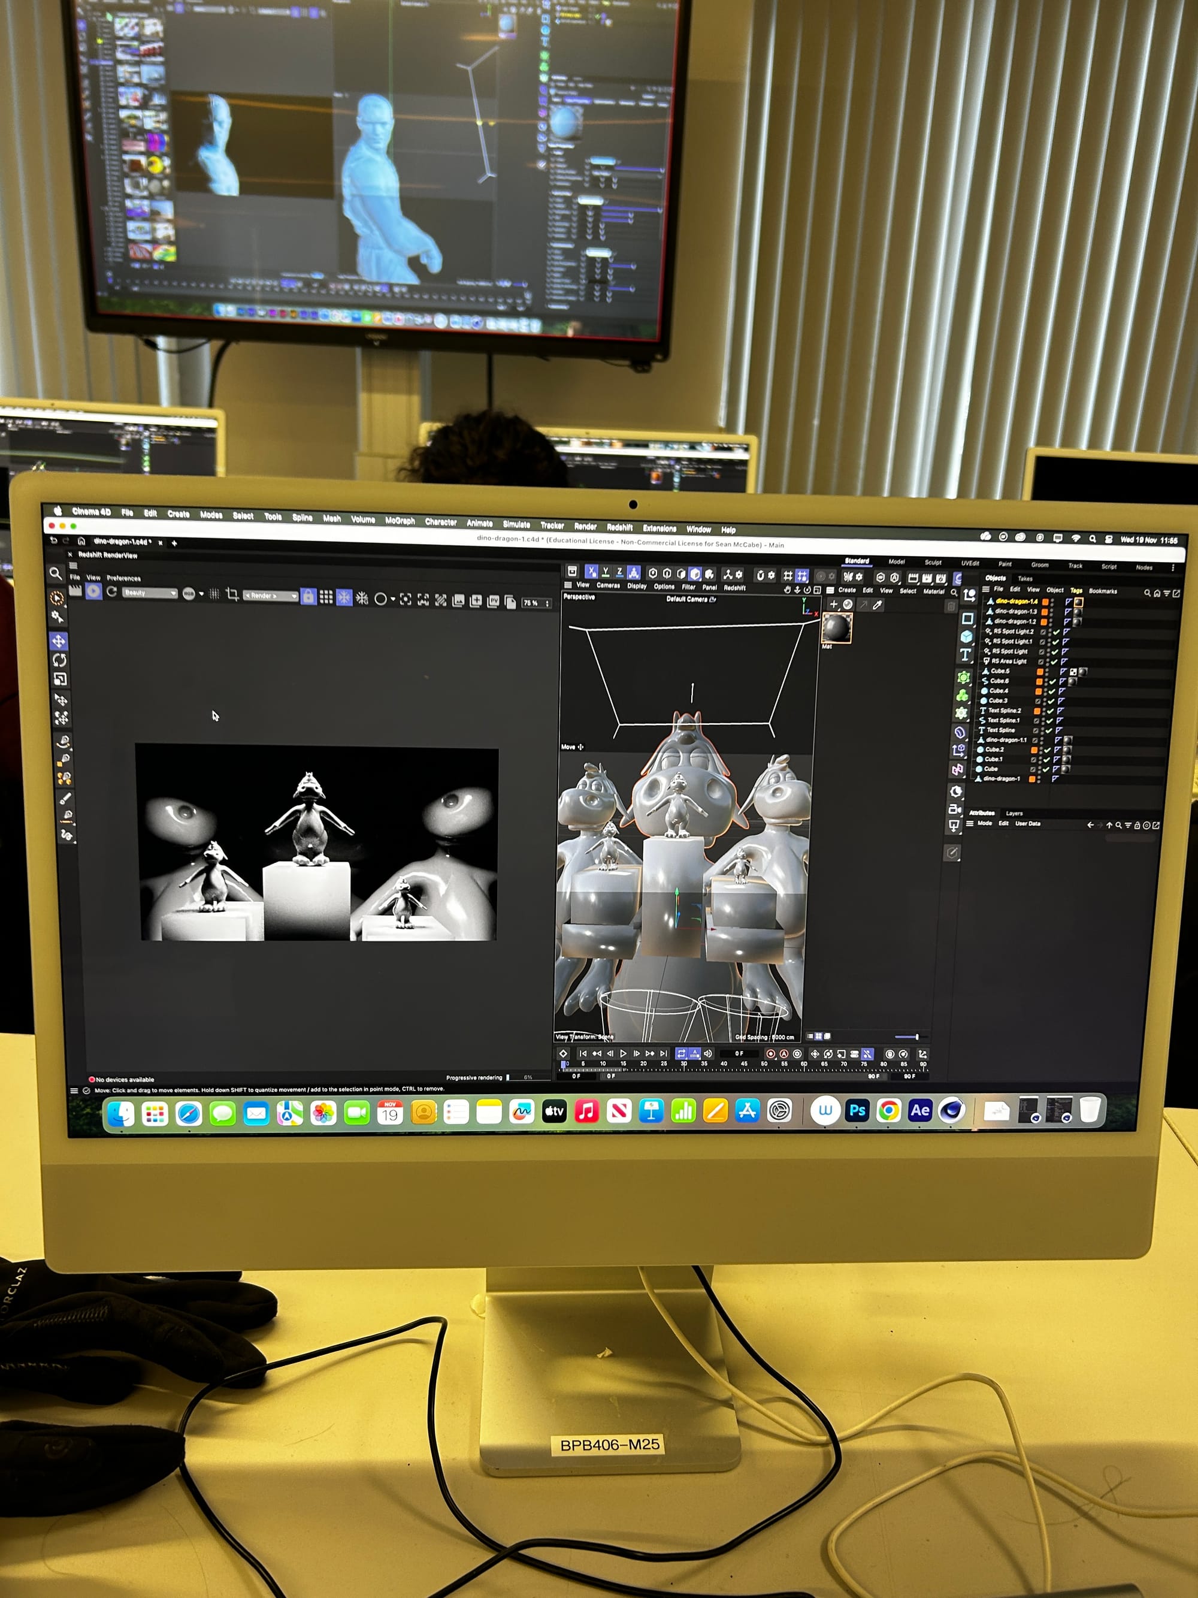Click the refresh render icon
Viewport: 1198px width, 1598px height.
click(x=112, y=591)
